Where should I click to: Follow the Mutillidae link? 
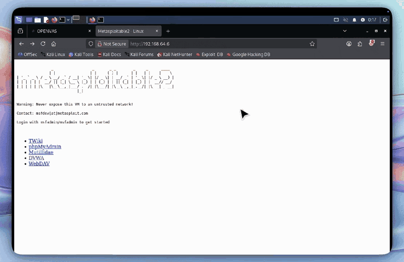point(41,152)
